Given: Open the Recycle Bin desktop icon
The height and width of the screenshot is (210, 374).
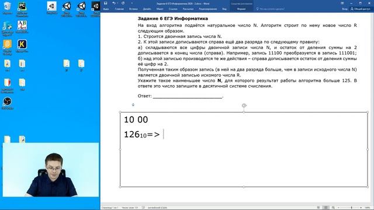Looking at the screenshot, I should click(x=8, y=8).
